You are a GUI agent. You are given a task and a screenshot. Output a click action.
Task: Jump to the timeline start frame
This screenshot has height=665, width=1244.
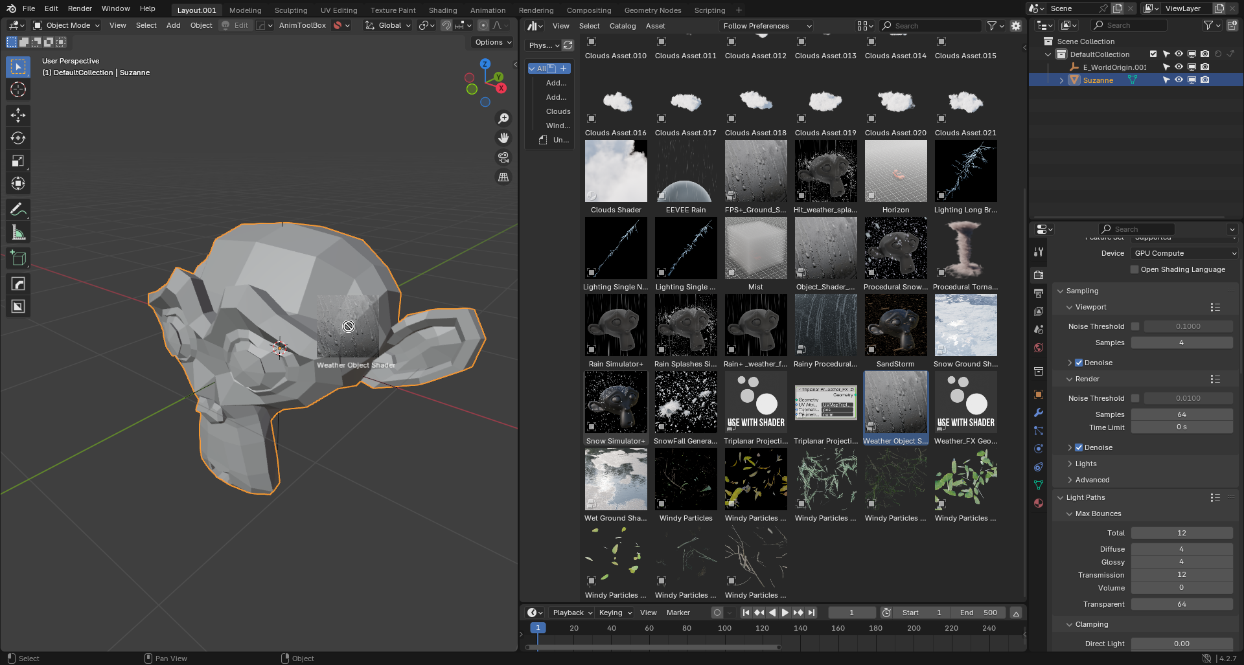tap(746, 613)
